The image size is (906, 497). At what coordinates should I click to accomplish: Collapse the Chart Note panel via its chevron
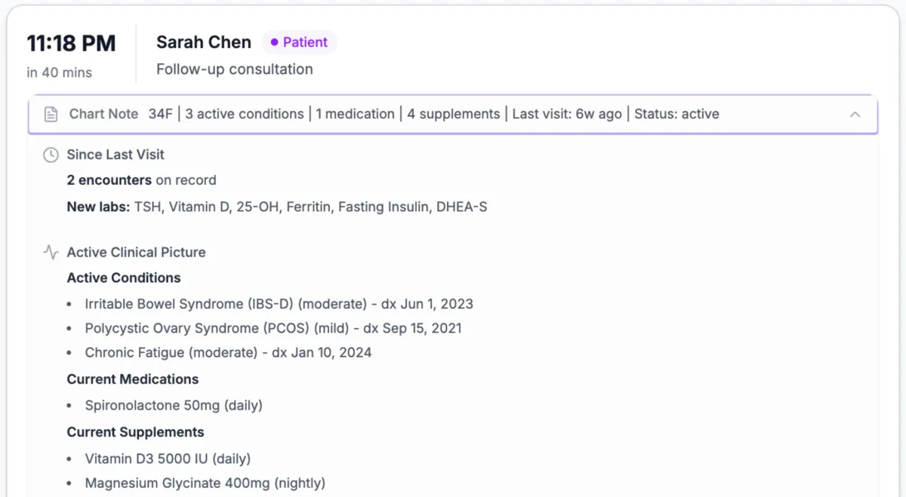pos(855,115)
